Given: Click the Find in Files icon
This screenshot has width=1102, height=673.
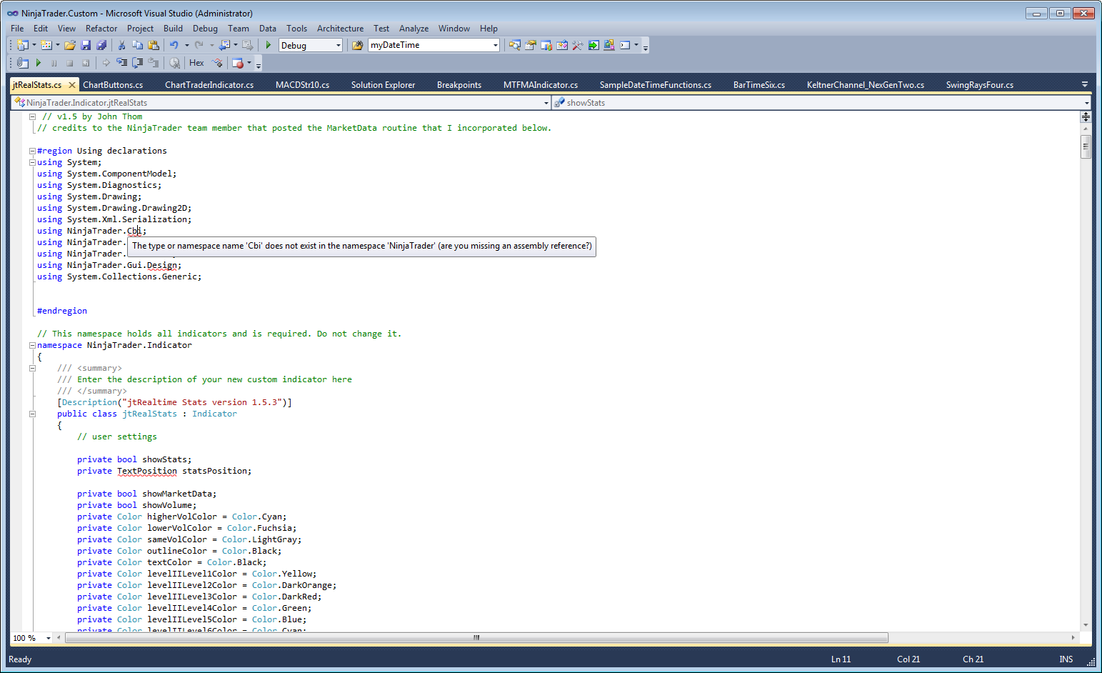Looking at the screenshot, I should [358, 45].
